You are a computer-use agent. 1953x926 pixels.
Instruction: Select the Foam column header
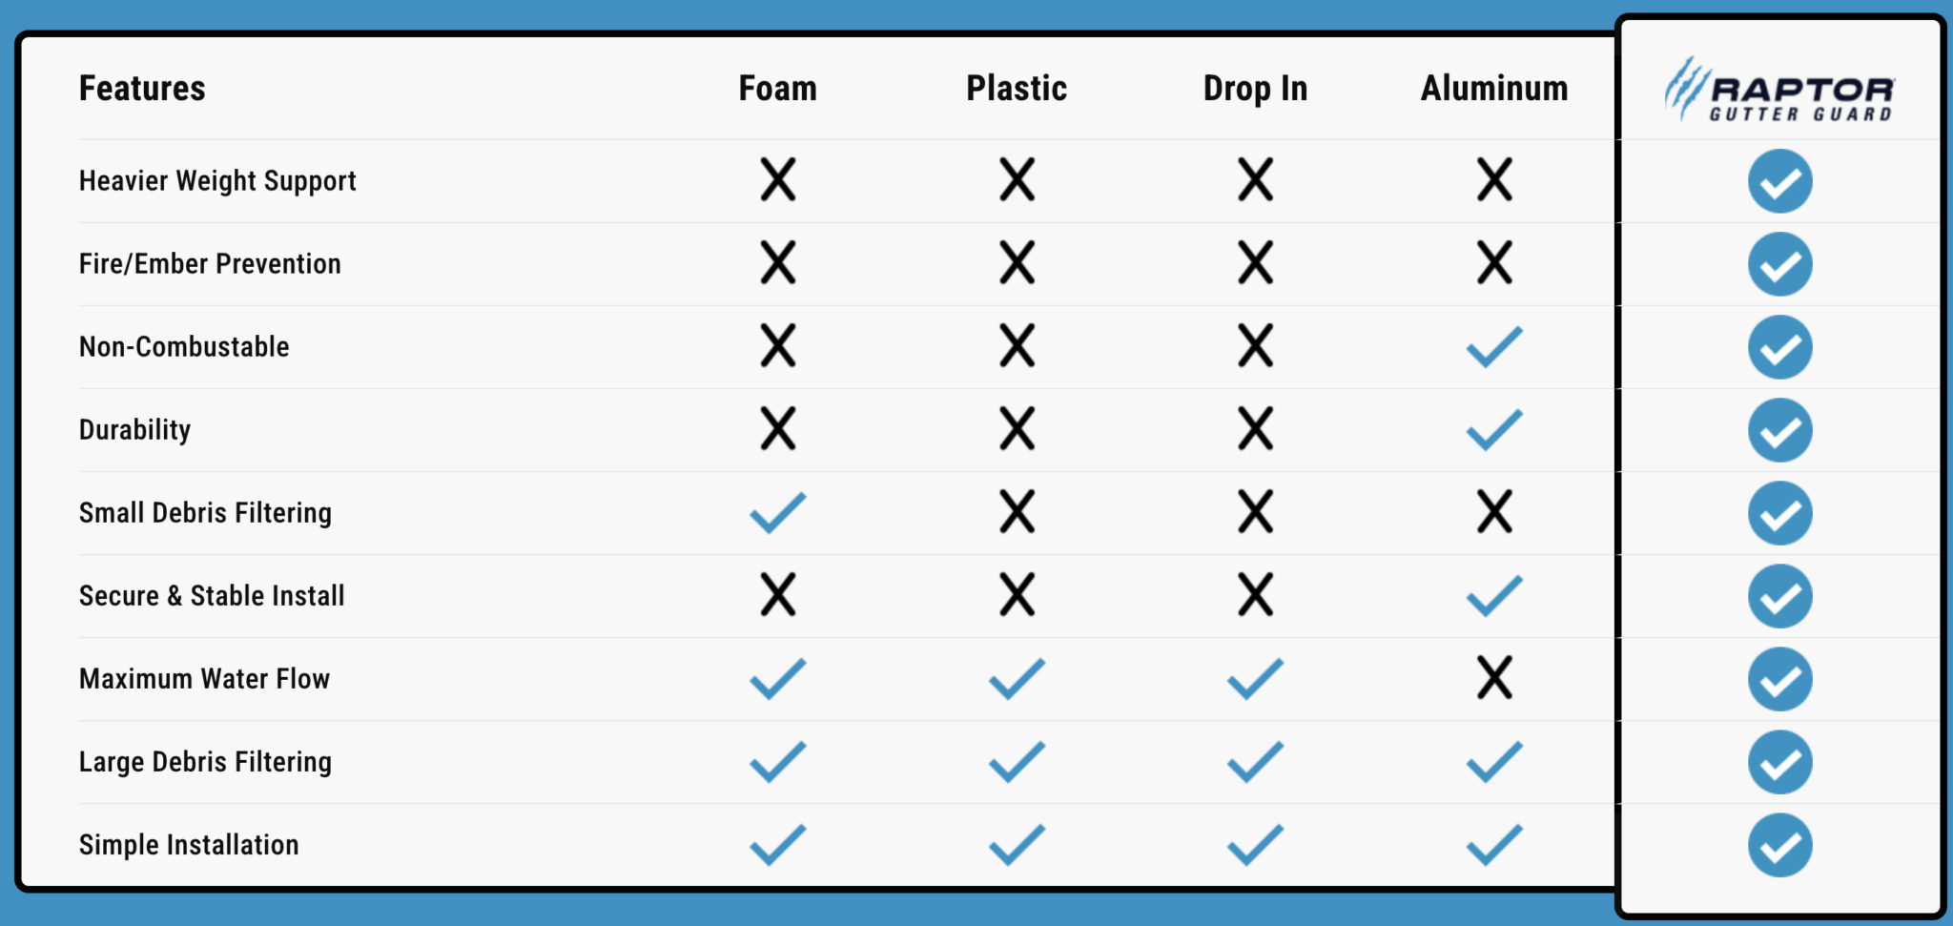pyautogui.click(x=778, y=89)
